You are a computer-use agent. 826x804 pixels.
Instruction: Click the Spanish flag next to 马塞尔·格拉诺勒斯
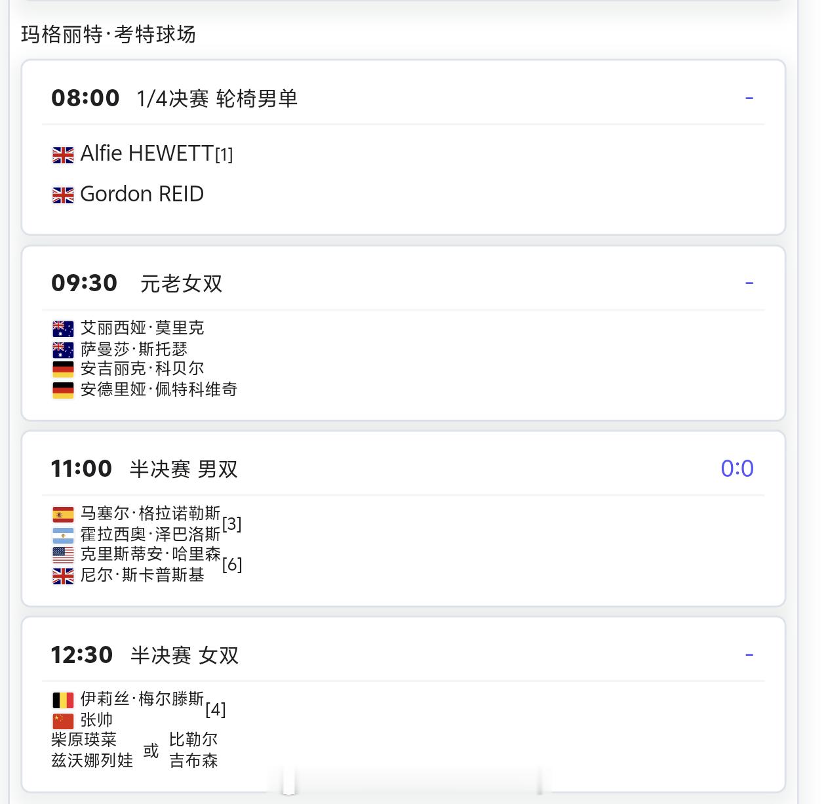click(x=63, y=514)
